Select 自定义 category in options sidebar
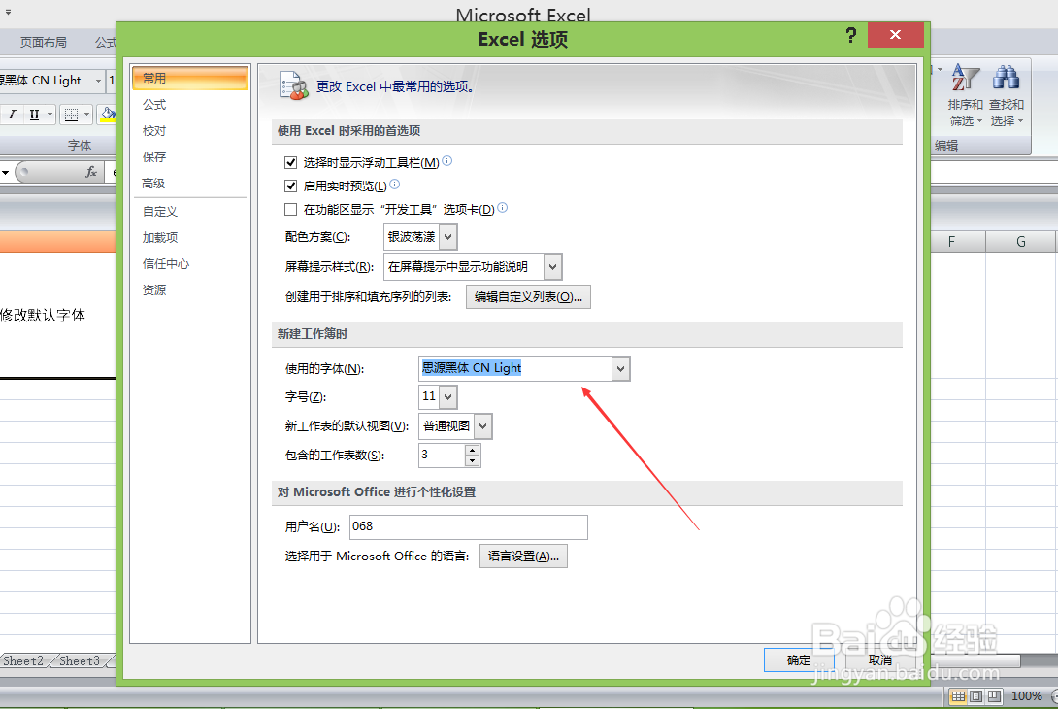 [x=190, y=212]
